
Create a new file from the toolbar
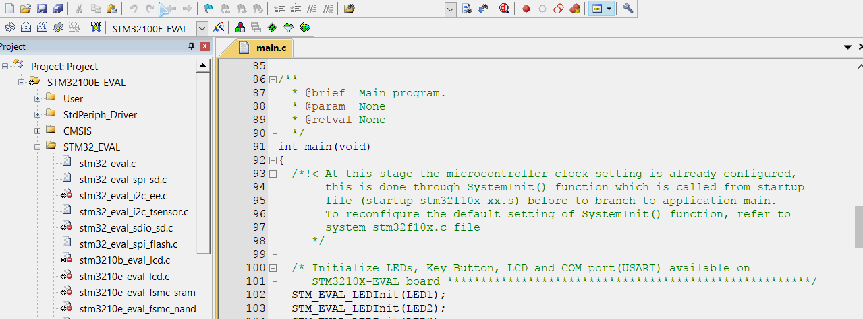click(9, 9)
